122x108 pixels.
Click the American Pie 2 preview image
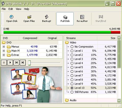tap(32, 85)
